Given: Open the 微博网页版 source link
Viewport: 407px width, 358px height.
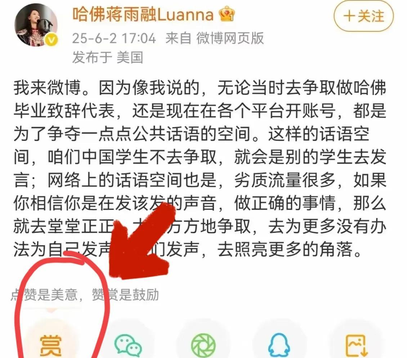Looking at the screenshot, I should [230, 38].
